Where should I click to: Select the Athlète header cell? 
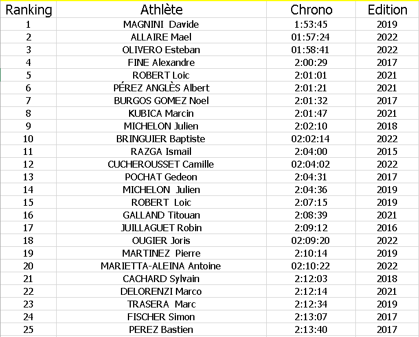pos(161,10)
